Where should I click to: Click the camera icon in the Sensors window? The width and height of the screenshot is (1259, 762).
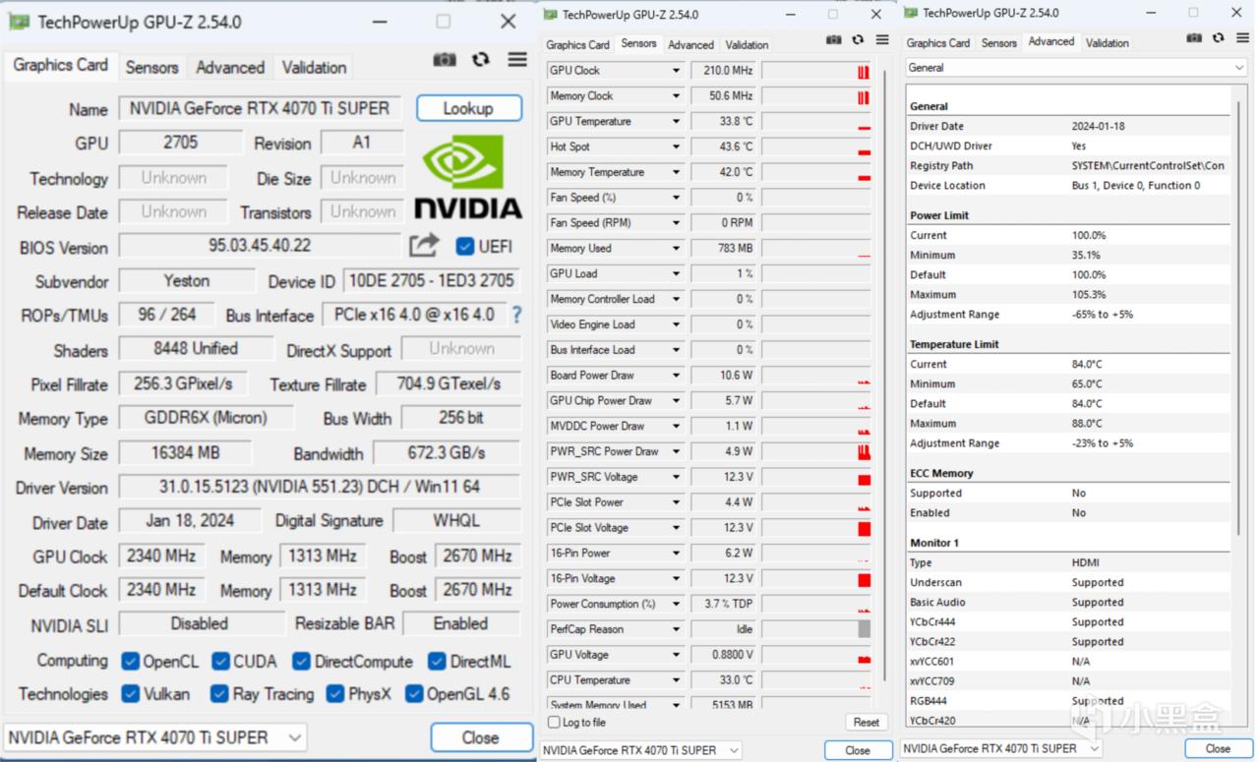coord(834,40)
